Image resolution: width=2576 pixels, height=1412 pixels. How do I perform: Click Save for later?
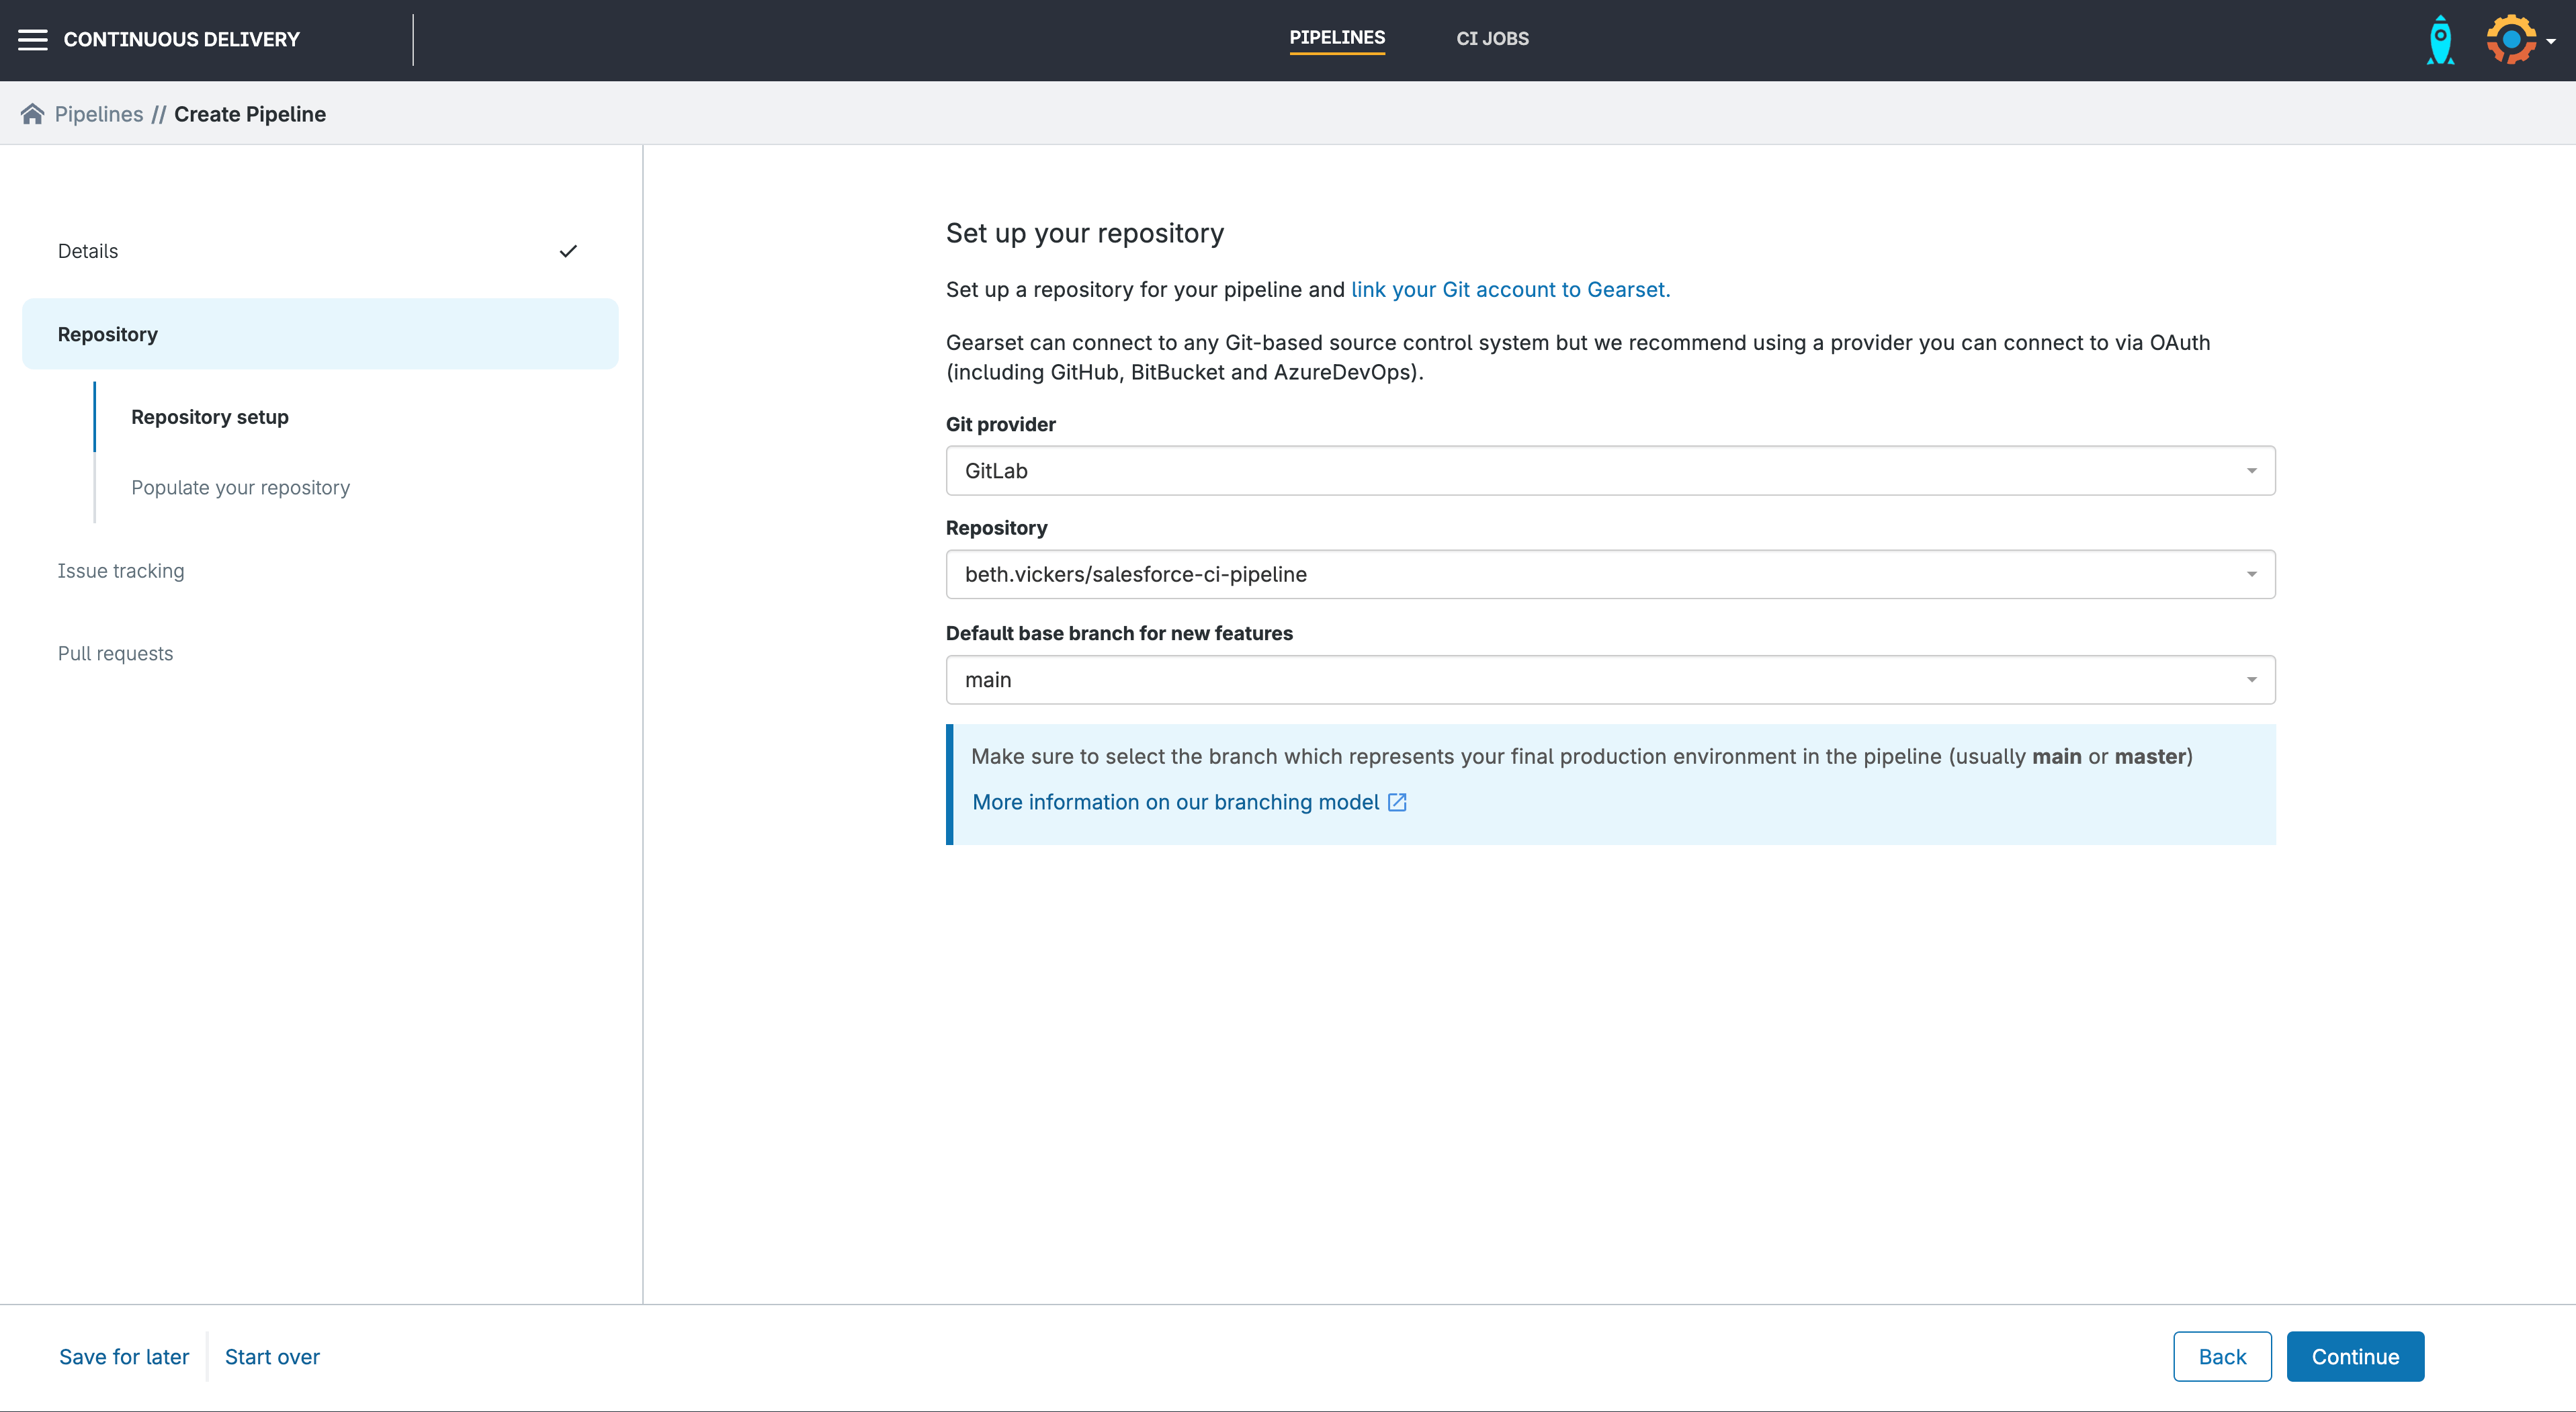tap(124, 1356)
